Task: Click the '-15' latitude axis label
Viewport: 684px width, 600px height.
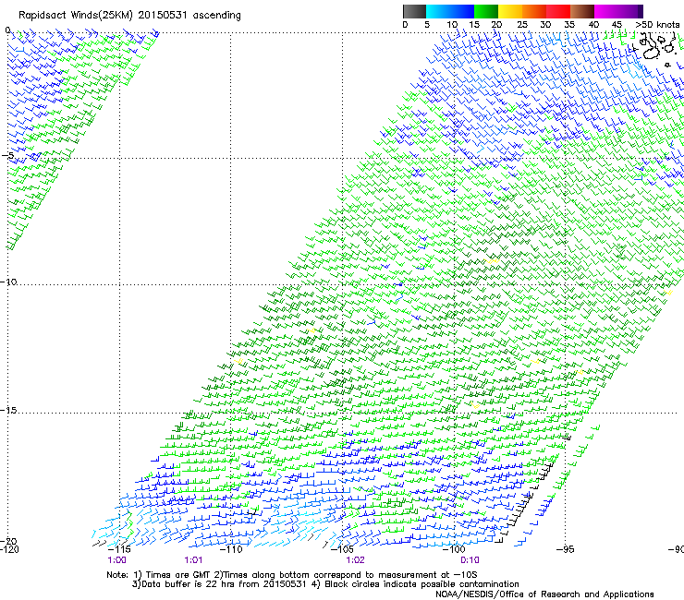Action: coord(8,410)
